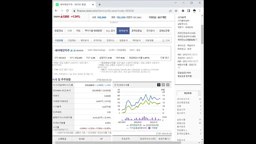The image size is (256, 144).
Task: Select the 최근조회 sidebar tab
Action: coord(188,93)
